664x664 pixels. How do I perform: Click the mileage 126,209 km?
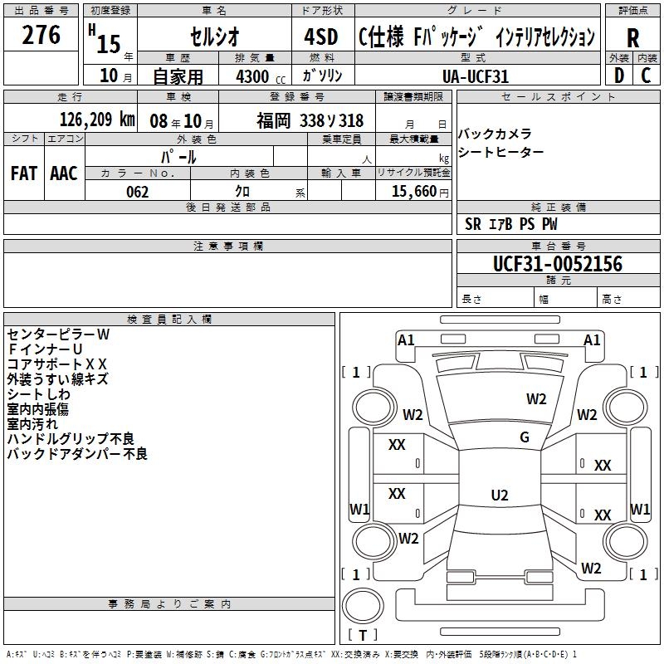(x=97, y=120)
